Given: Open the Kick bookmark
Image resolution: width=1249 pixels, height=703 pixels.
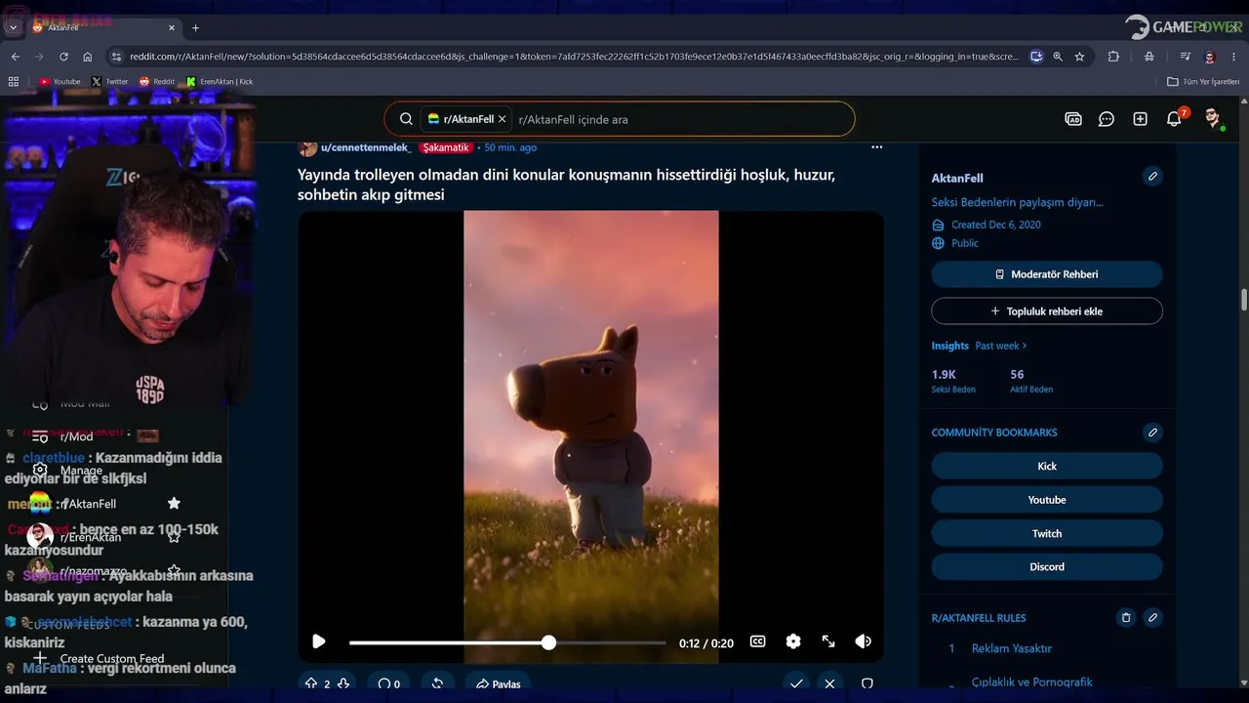Looking at the screenshot, I should 1047,466.
